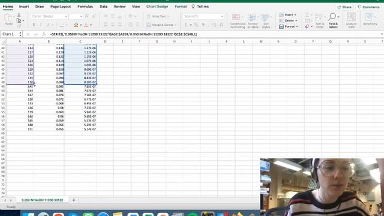
Task: Open the Sensitivity menu
Action: point(370,20)
